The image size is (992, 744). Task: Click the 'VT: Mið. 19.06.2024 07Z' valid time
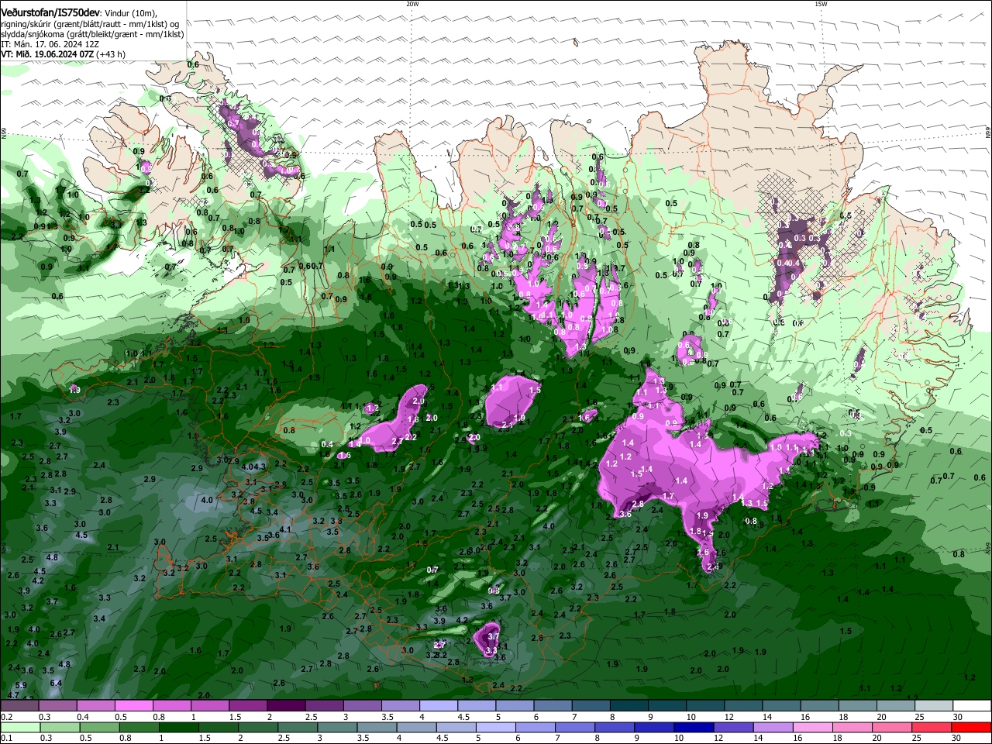48,54
